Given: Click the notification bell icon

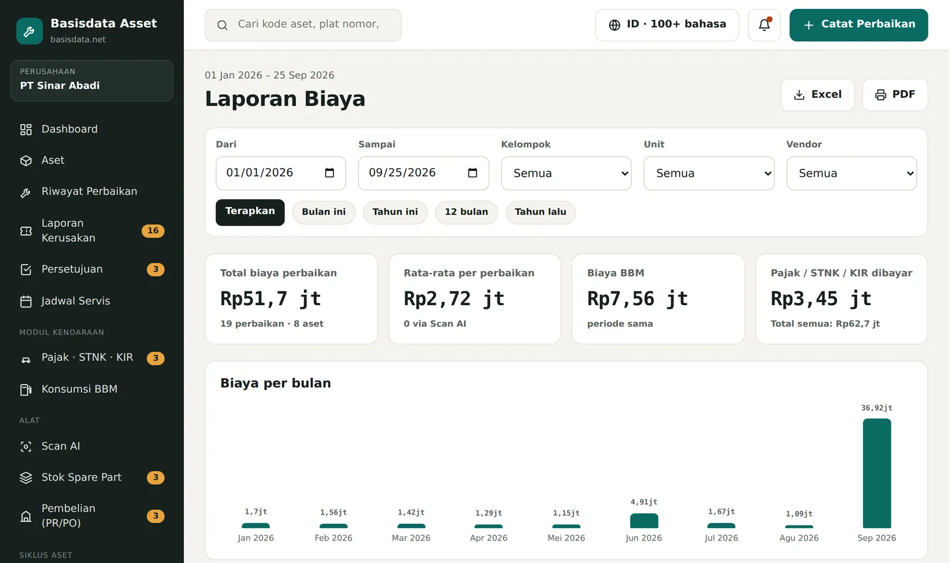Looking at the screenshot, I should [764, 25].
